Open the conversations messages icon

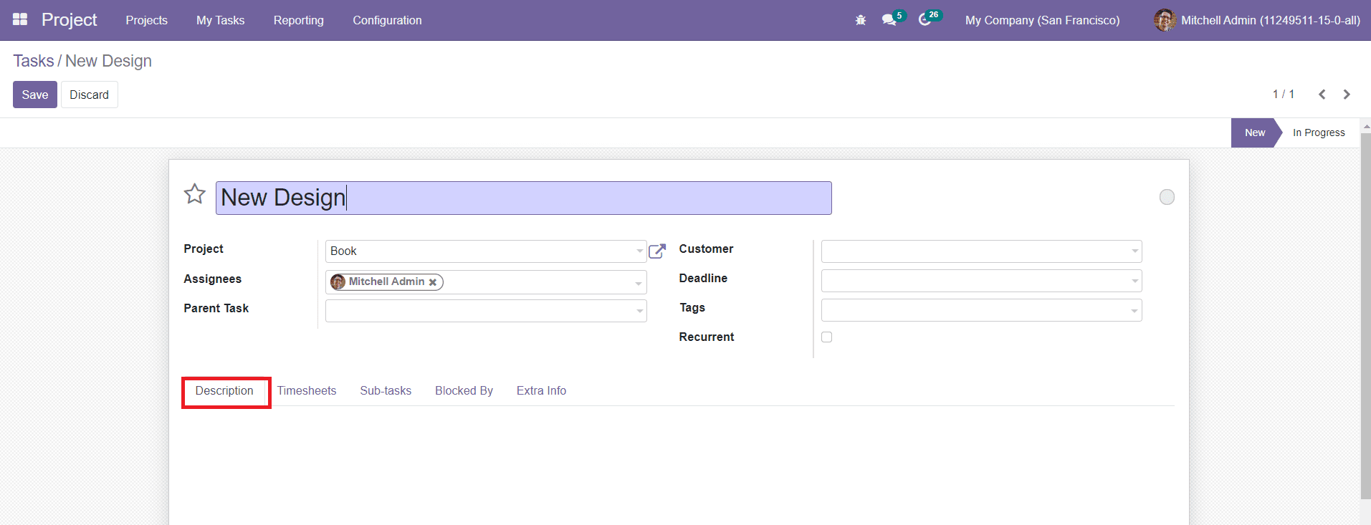click(889, 20)
